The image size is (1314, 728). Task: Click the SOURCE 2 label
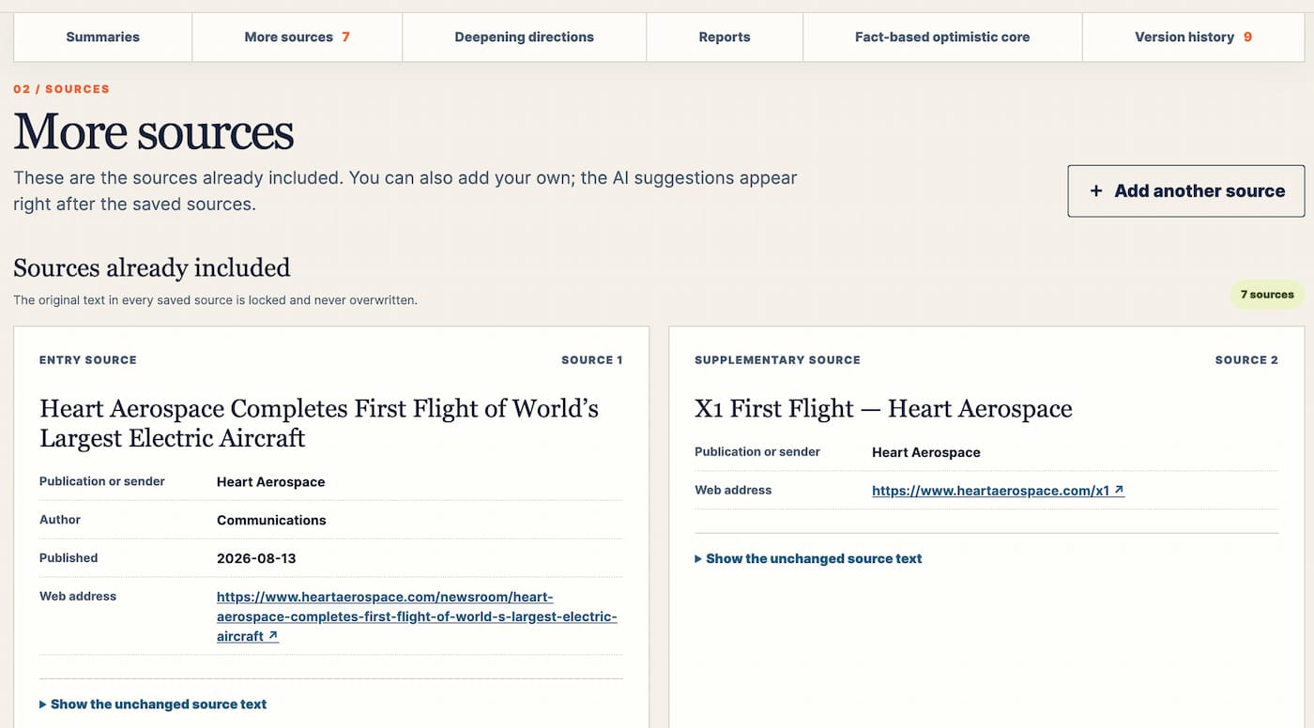tap(1246, 360)
